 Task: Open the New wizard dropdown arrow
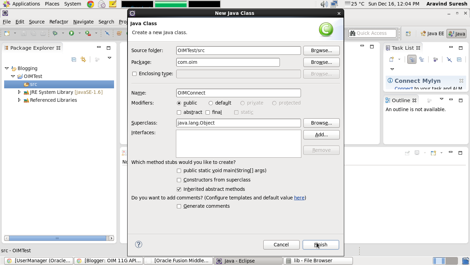point(15,33)
